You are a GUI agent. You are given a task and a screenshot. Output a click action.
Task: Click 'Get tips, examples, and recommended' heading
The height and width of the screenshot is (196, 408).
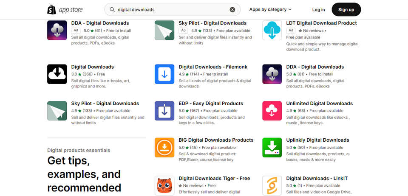(x=84, y=174)
